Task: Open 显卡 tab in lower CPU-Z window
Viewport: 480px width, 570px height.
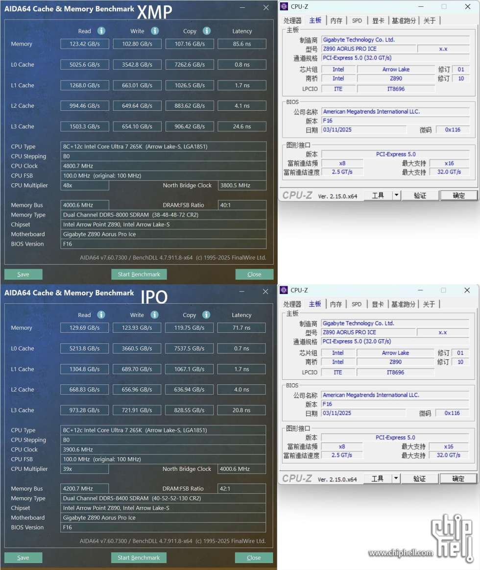Action: 378,304
